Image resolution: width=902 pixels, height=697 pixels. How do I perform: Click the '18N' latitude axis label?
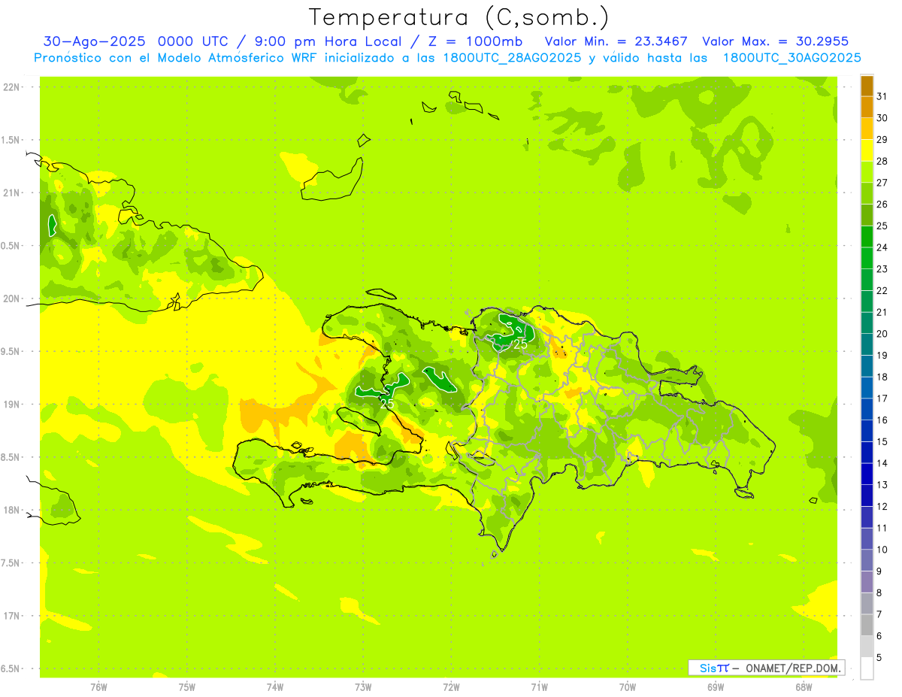click(x=11, y=511)
